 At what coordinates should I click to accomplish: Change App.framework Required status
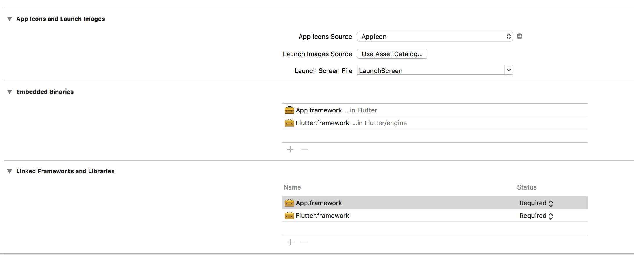click(536, 203)
